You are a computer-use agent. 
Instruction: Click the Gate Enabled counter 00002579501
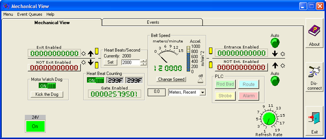[114, 94]
